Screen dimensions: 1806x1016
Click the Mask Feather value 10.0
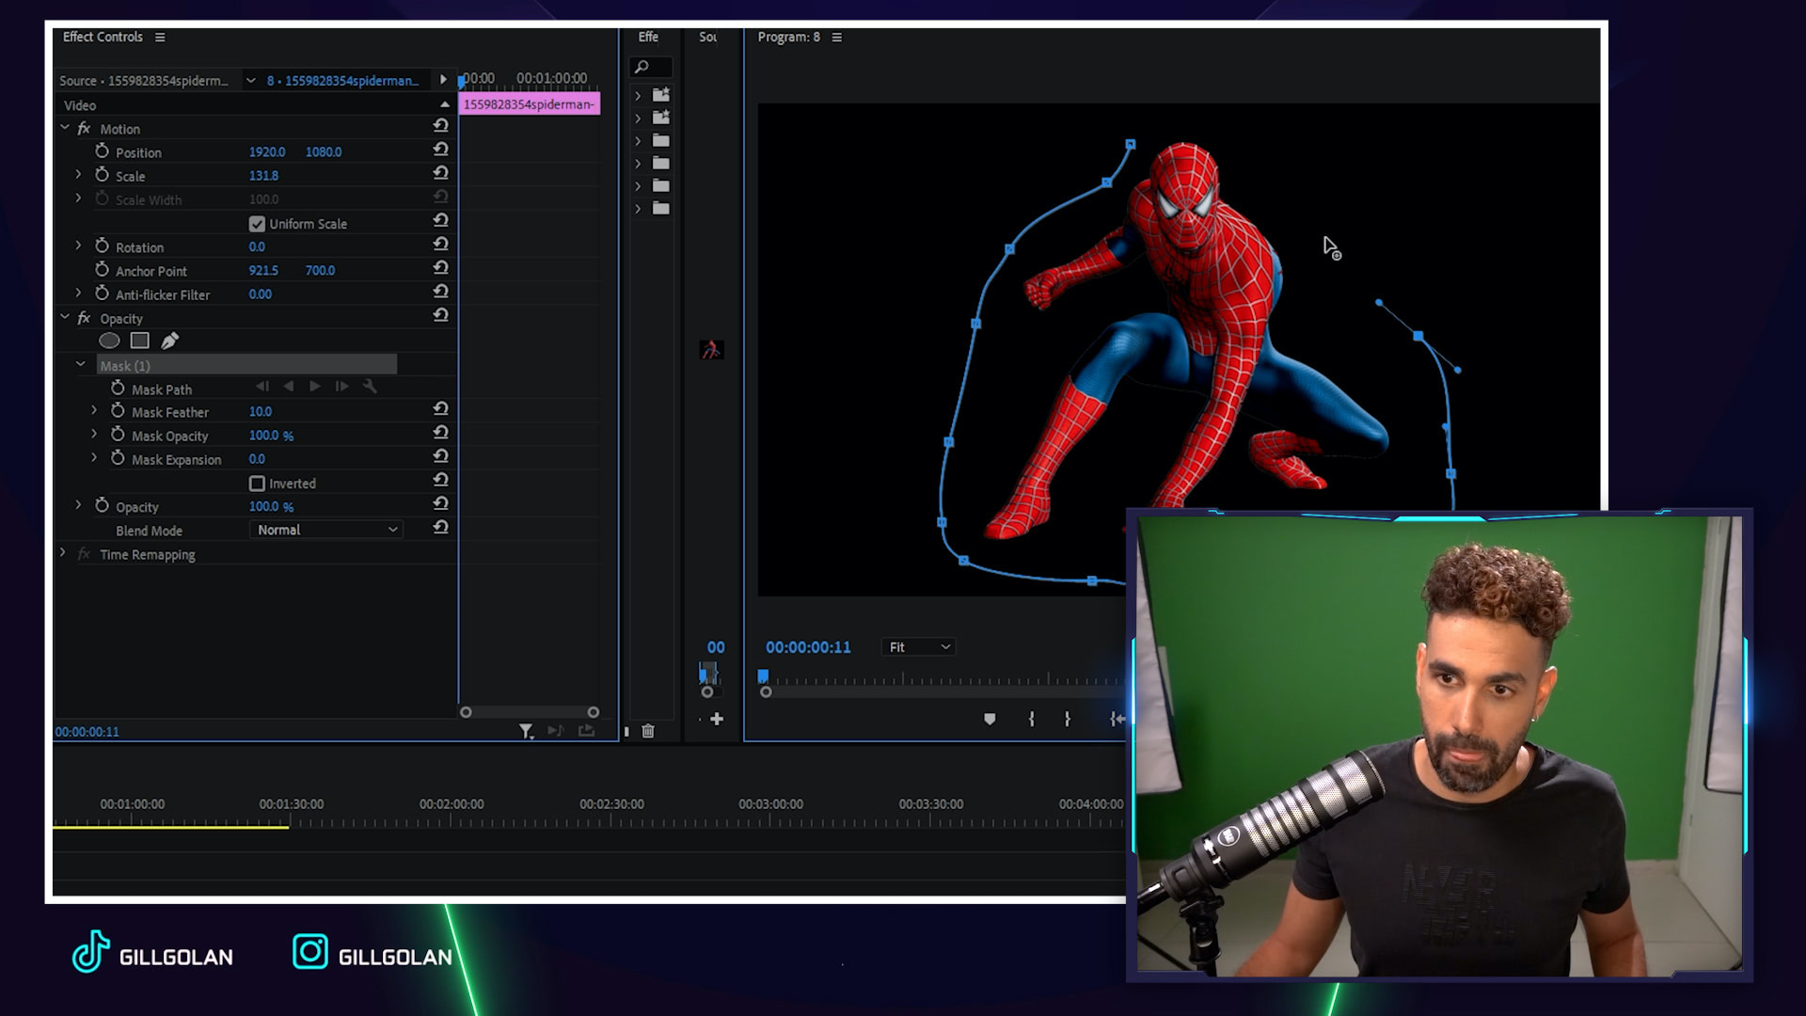click(x=261, y=412)
